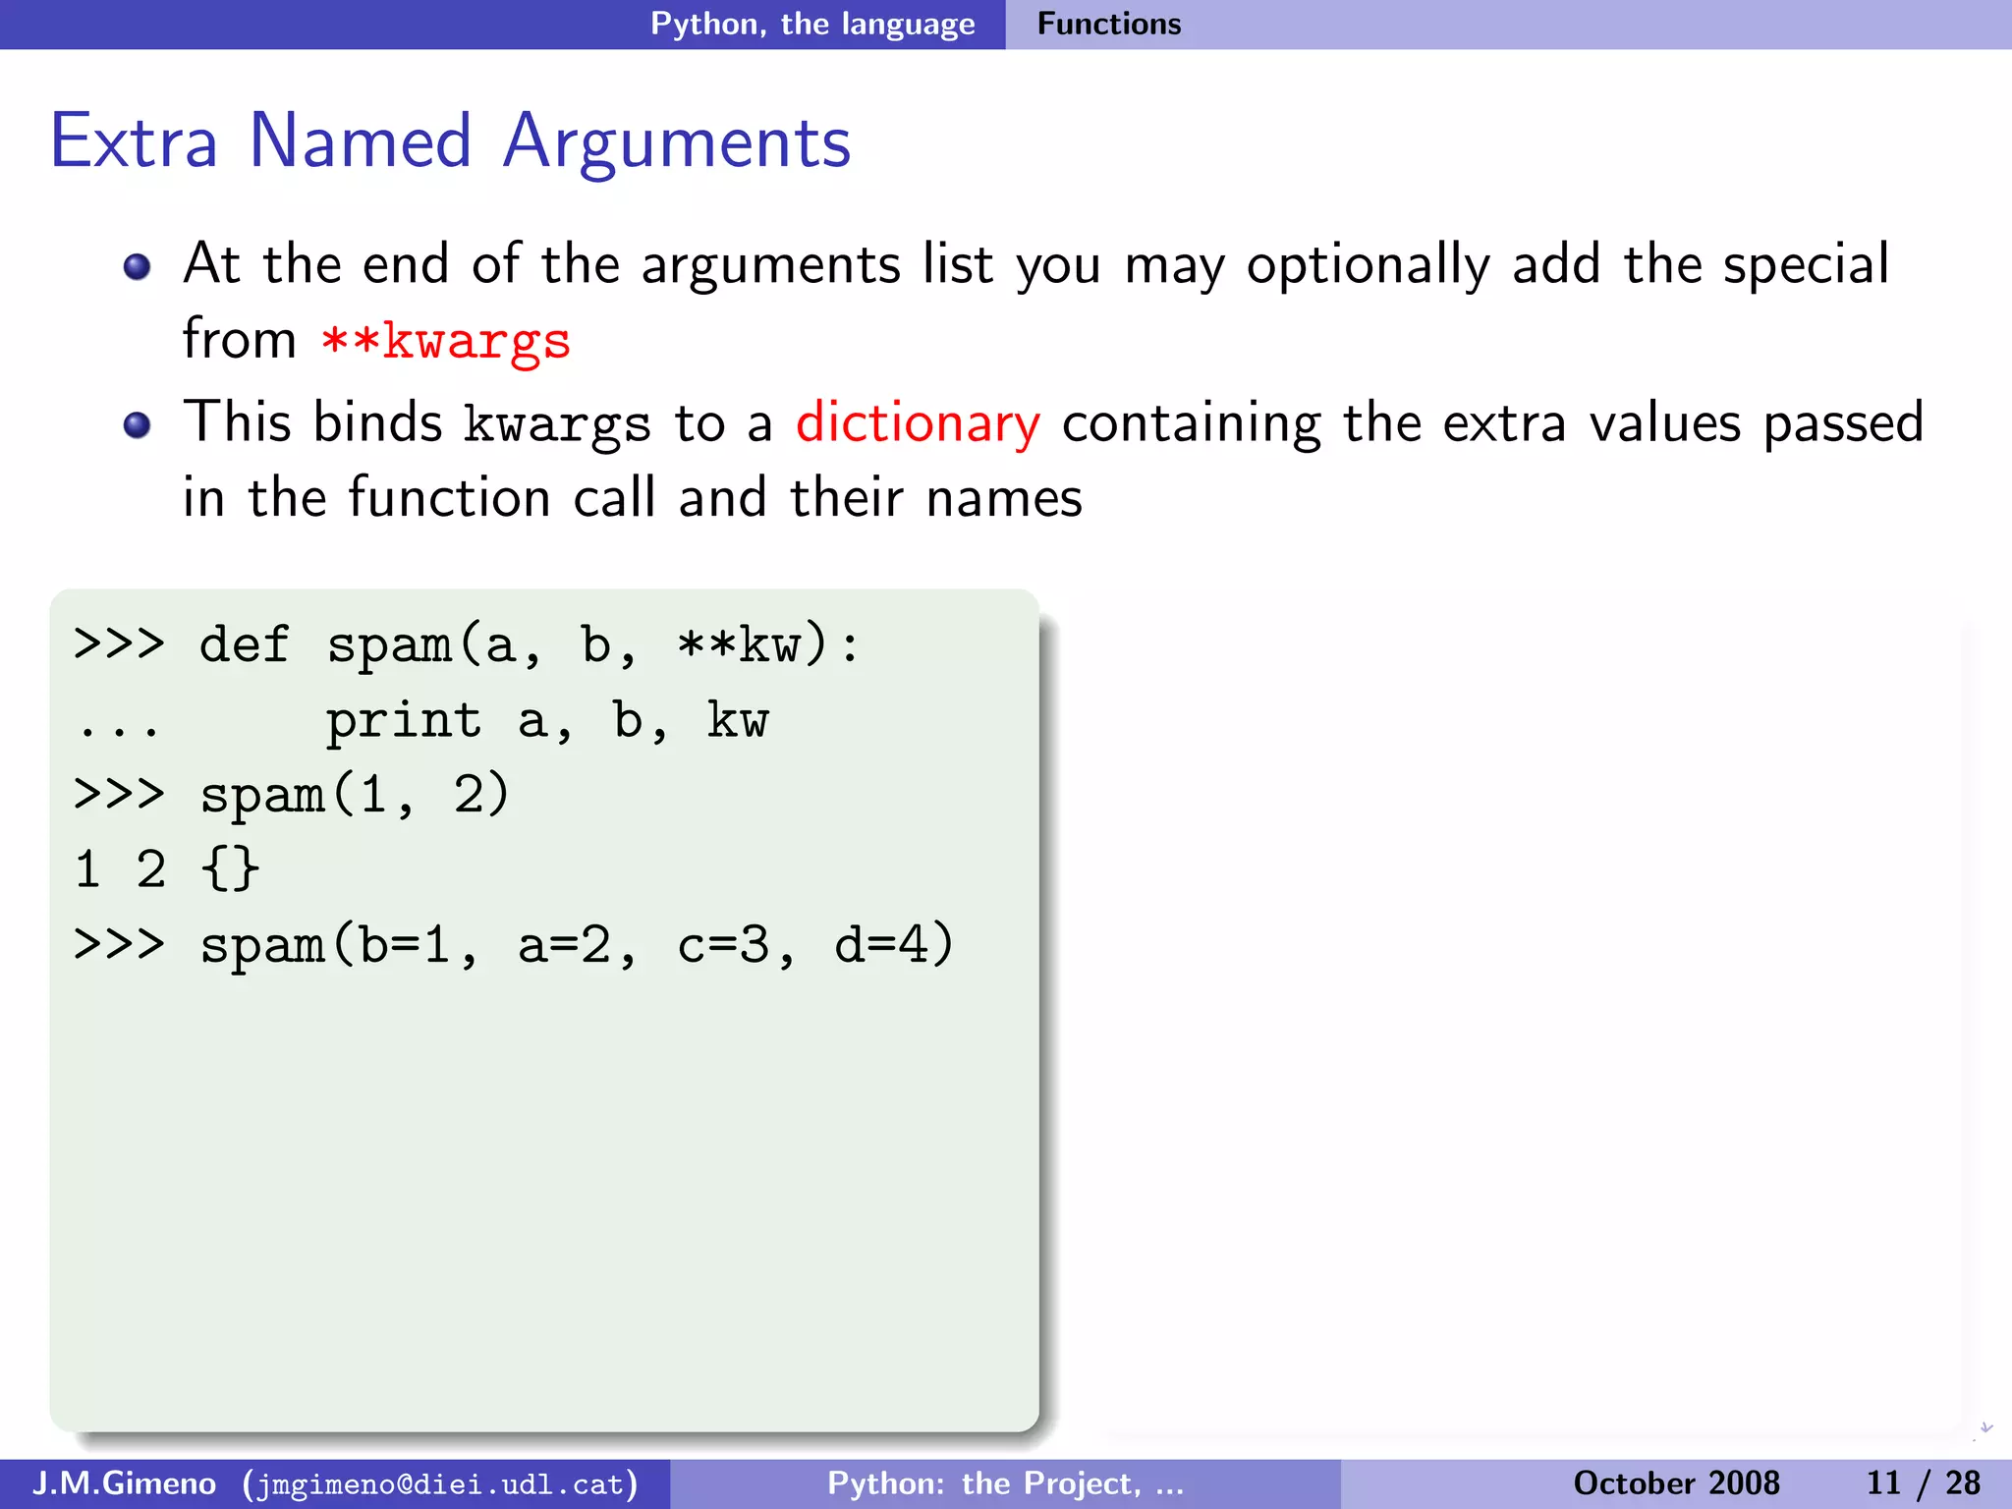Screen dimensions: 2012x1509
Task: Select the black monospace 'kwargs' in the second bullet
Action: point(557,425)
